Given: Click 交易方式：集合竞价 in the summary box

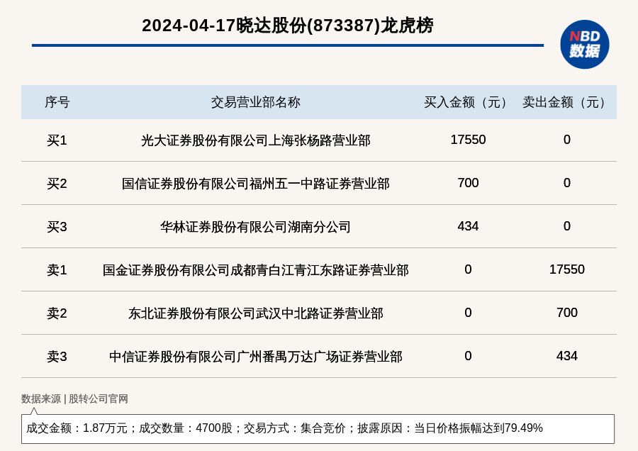Looking at the screenshot, I should click(x=295, y=428).
